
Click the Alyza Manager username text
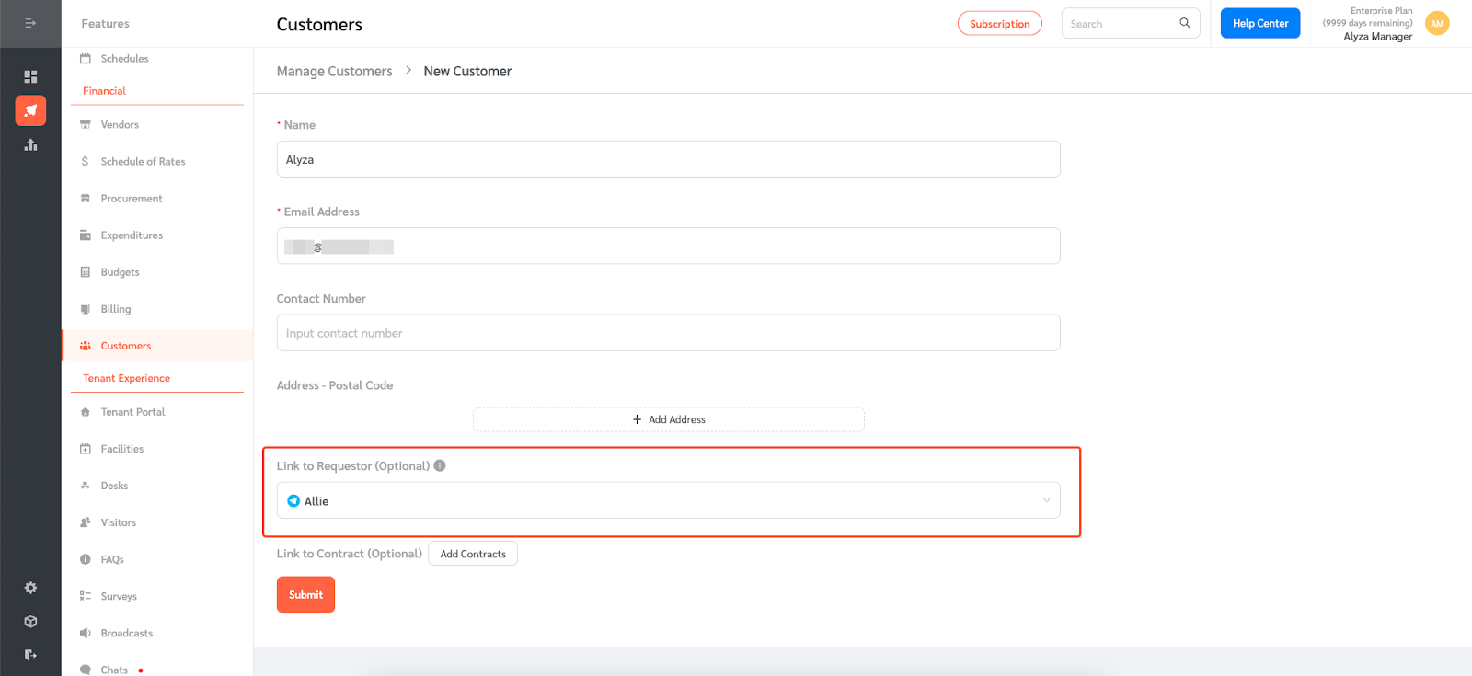click(x=1377, y=37)
